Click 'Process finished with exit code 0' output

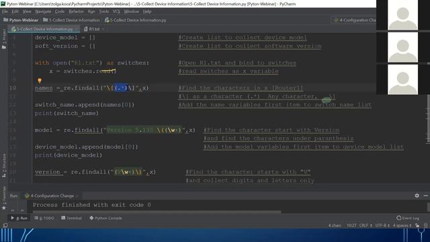coord(91,205)
